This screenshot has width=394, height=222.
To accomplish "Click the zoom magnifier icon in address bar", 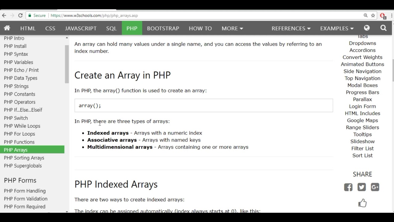I will pyautogui.click(x=366, y=15).
